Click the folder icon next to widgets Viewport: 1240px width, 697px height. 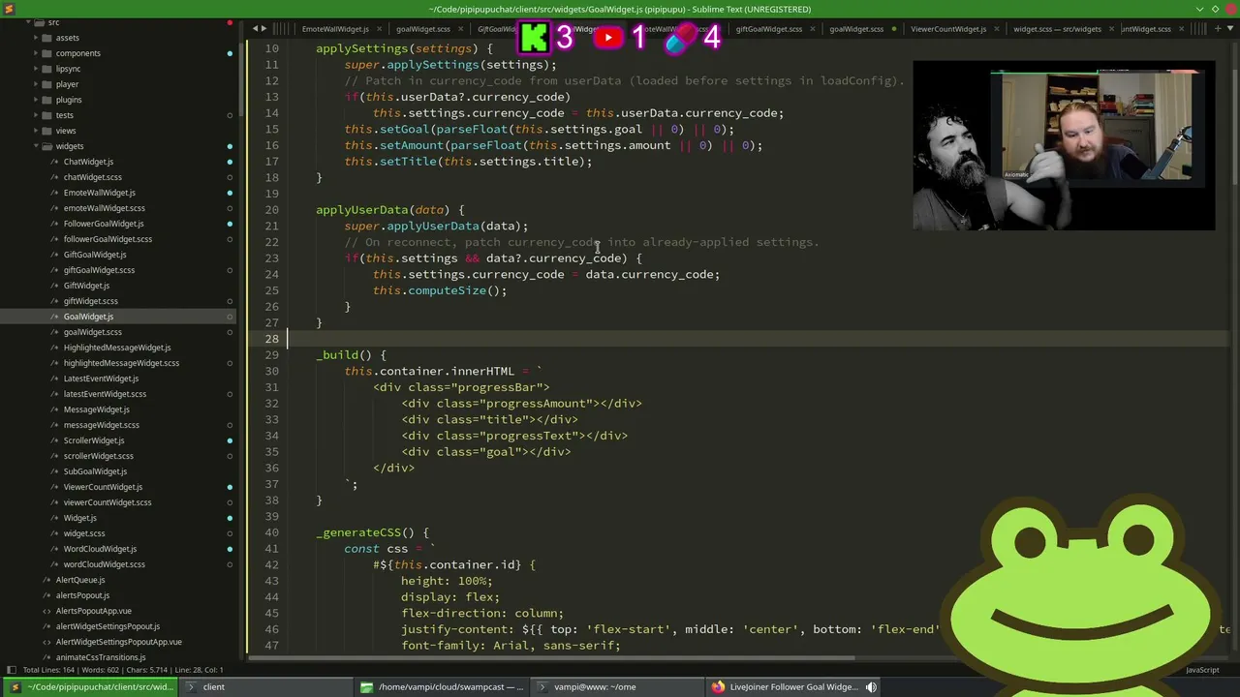tap(46, 146)
